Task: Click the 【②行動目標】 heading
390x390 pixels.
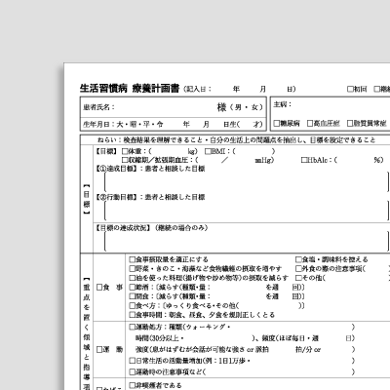Action: point(116,197)
